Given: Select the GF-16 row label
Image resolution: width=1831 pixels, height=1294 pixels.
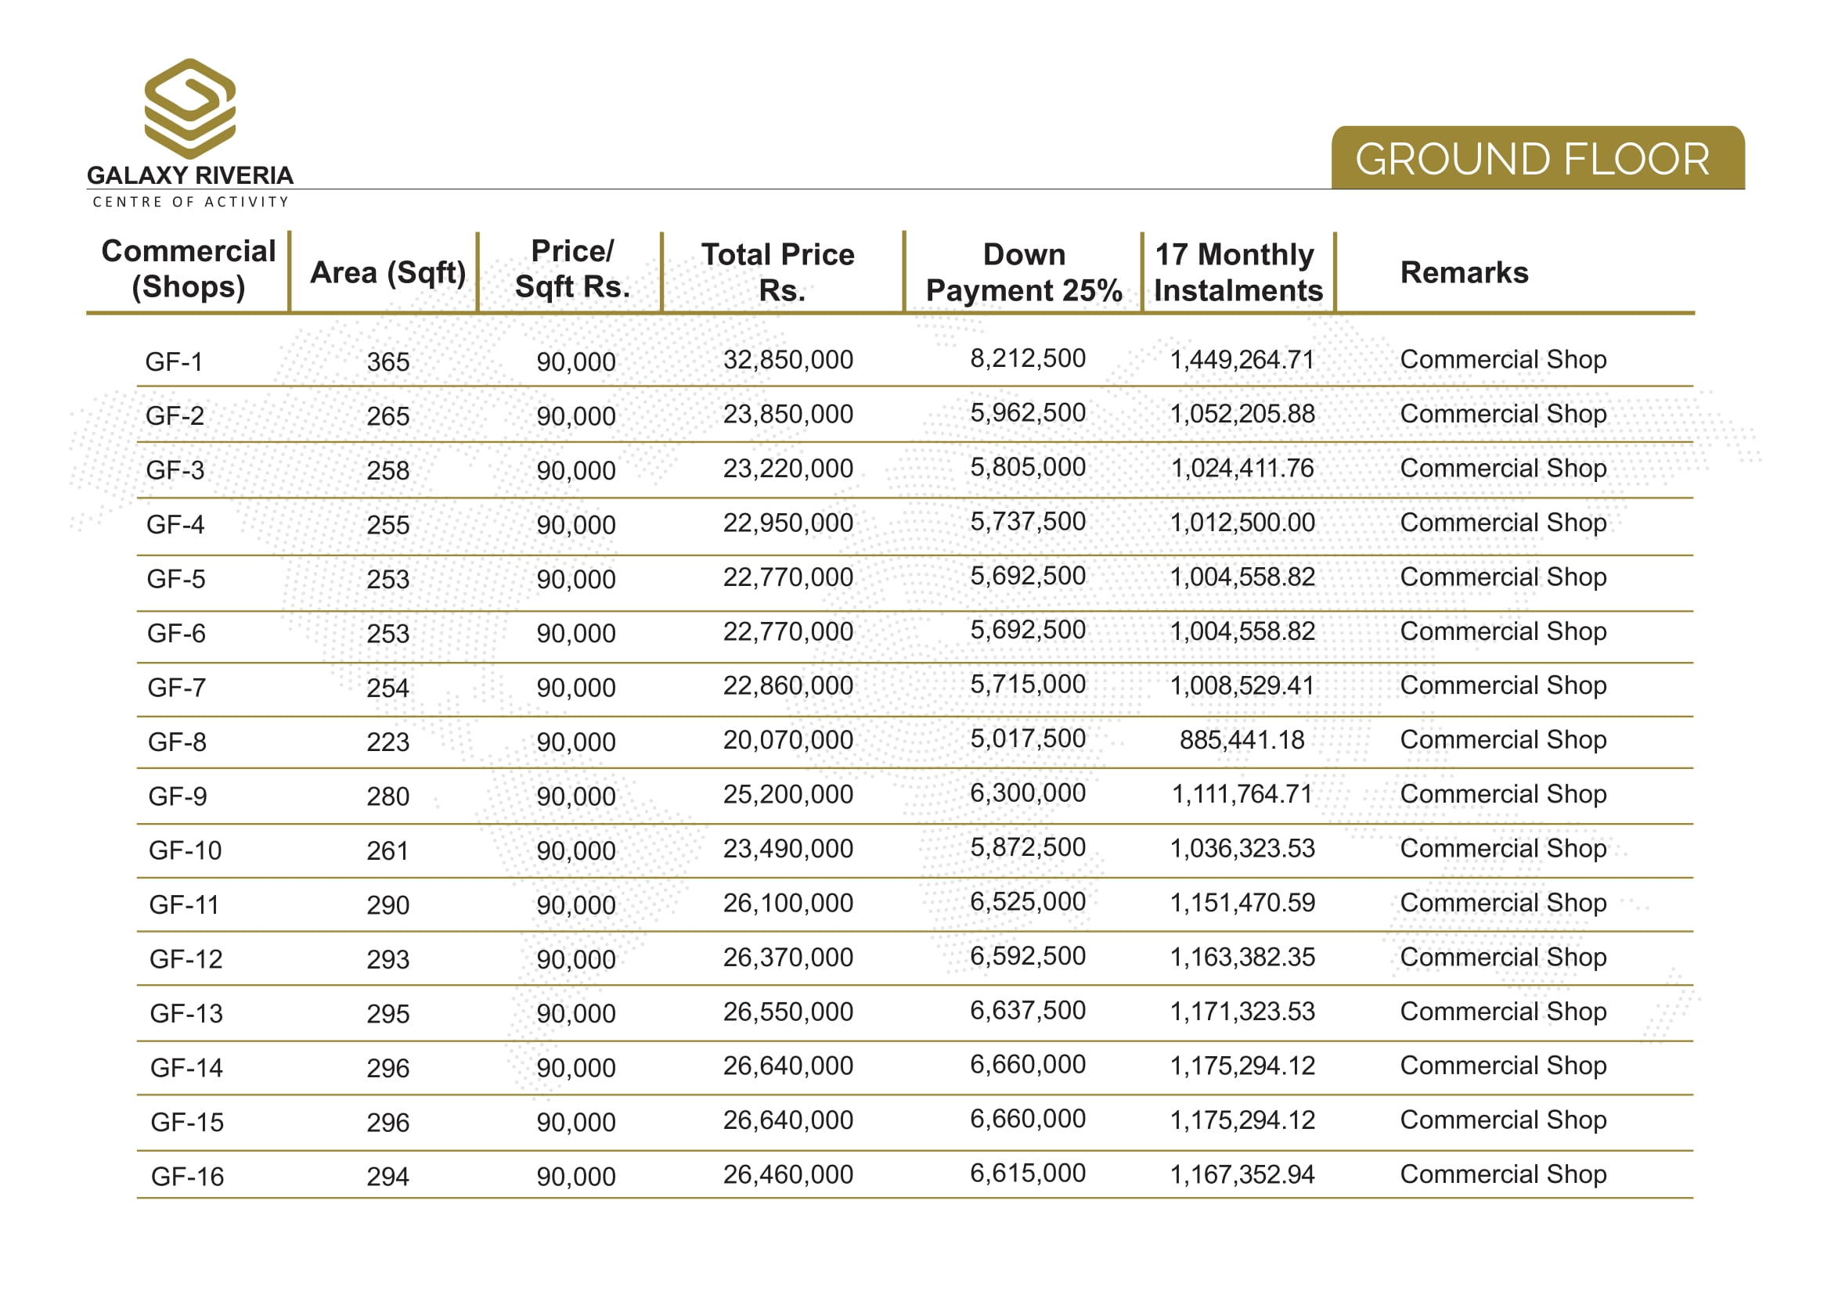Looking at the screenshot, I should click(x=187, y=1177).
